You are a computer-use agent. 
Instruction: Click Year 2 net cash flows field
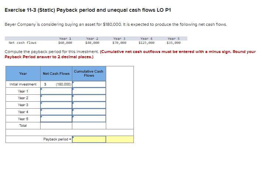point(56,98)
